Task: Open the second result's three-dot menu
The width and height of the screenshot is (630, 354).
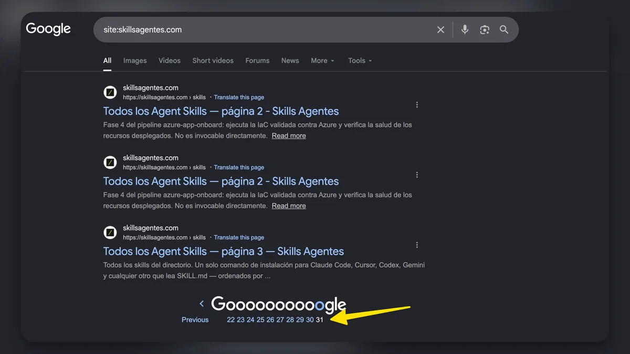Action: (x=417, y=175)
